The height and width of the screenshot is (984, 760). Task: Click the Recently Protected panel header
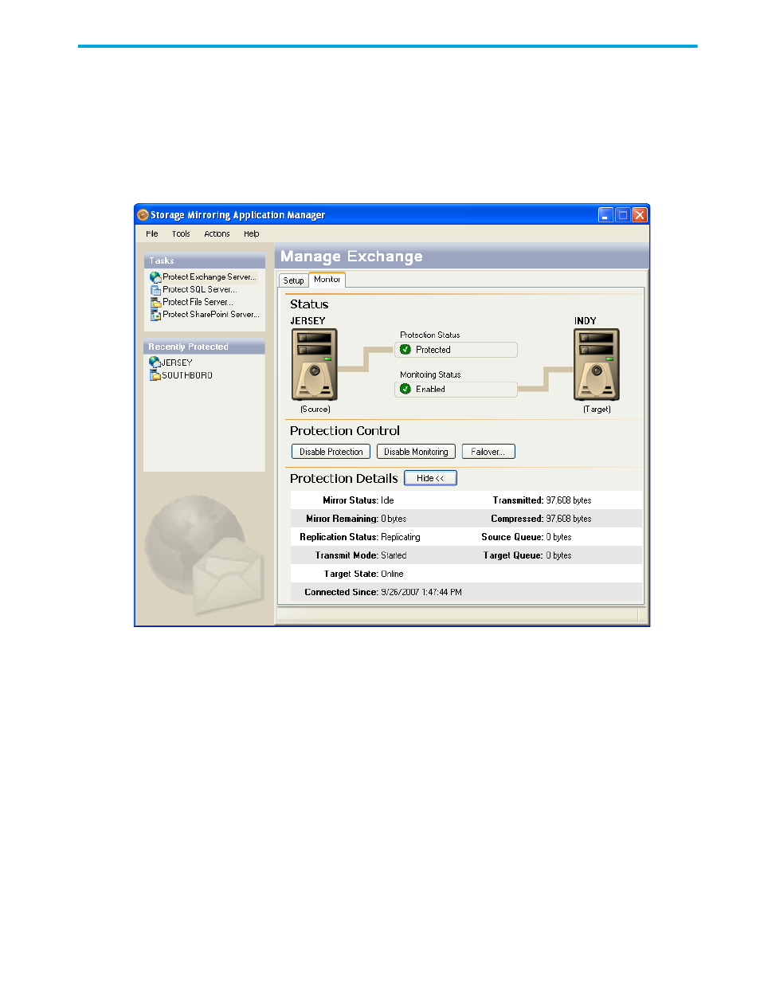[x=205, y=347]
